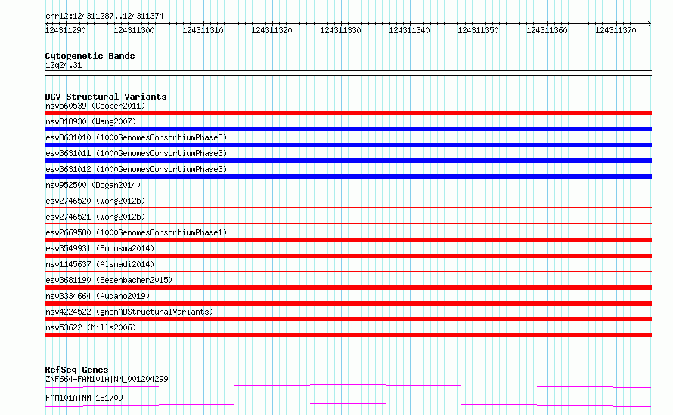Viewport: 673px width, 415px height.
Task: Click the magenta line under ZNF664-FAM101A
Action: (348, 386)
